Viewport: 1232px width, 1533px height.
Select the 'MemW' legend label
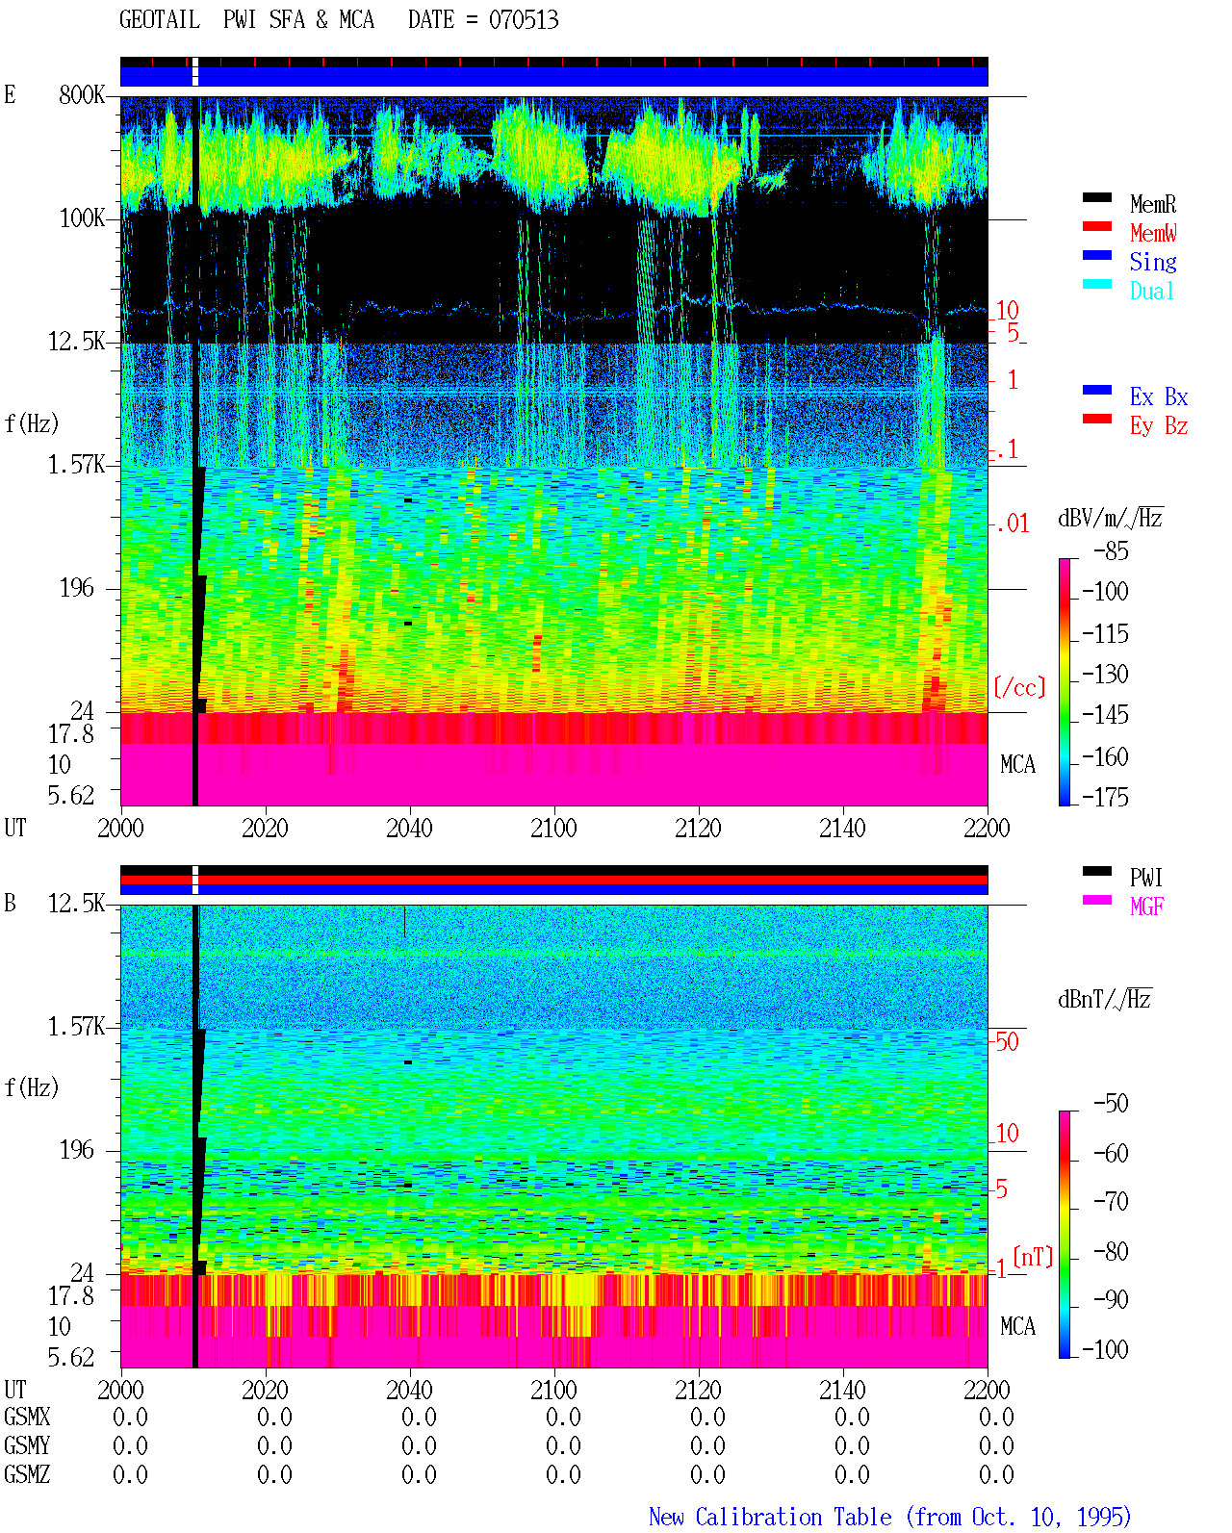click(x=1153, y=233)
